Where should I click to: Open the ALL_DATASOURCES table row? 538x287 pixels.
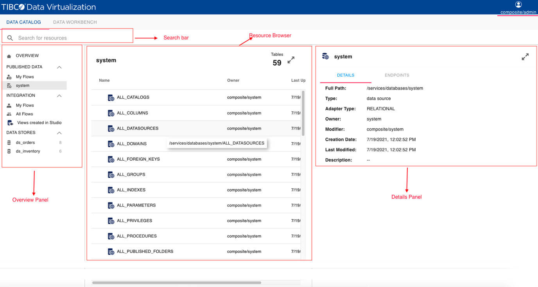(196, 128)
